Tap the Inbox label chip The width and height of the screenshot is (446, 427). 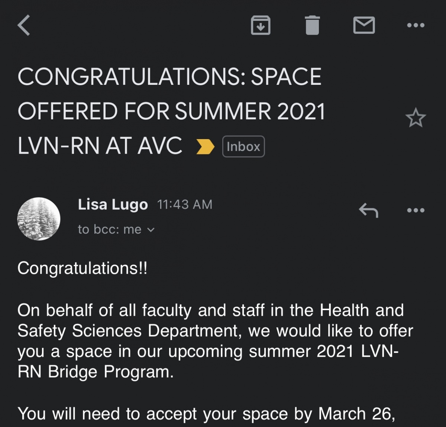pos(243,147)
